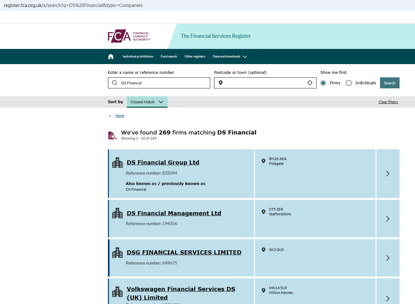The width and height of the screenshot is (415, 304).
Task: Open Other registers menu item
Action: coord(195,57)
